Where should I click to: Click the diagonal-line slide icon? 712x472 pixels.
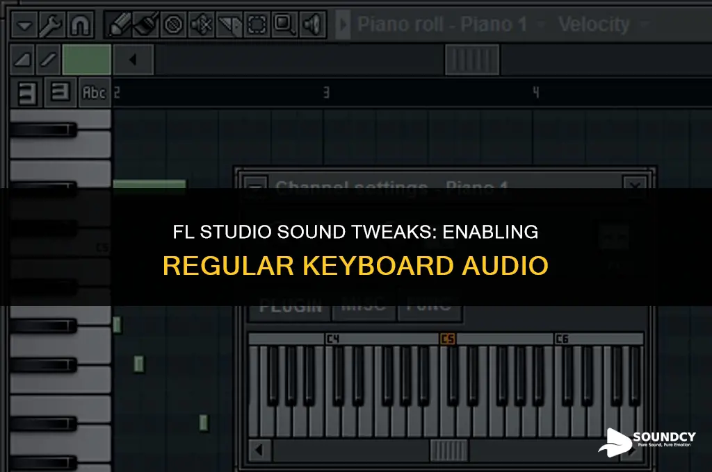tap(48, 60)
